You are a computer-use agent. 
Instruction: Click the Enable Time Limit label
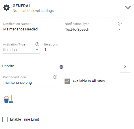click(x=25, y=119)
